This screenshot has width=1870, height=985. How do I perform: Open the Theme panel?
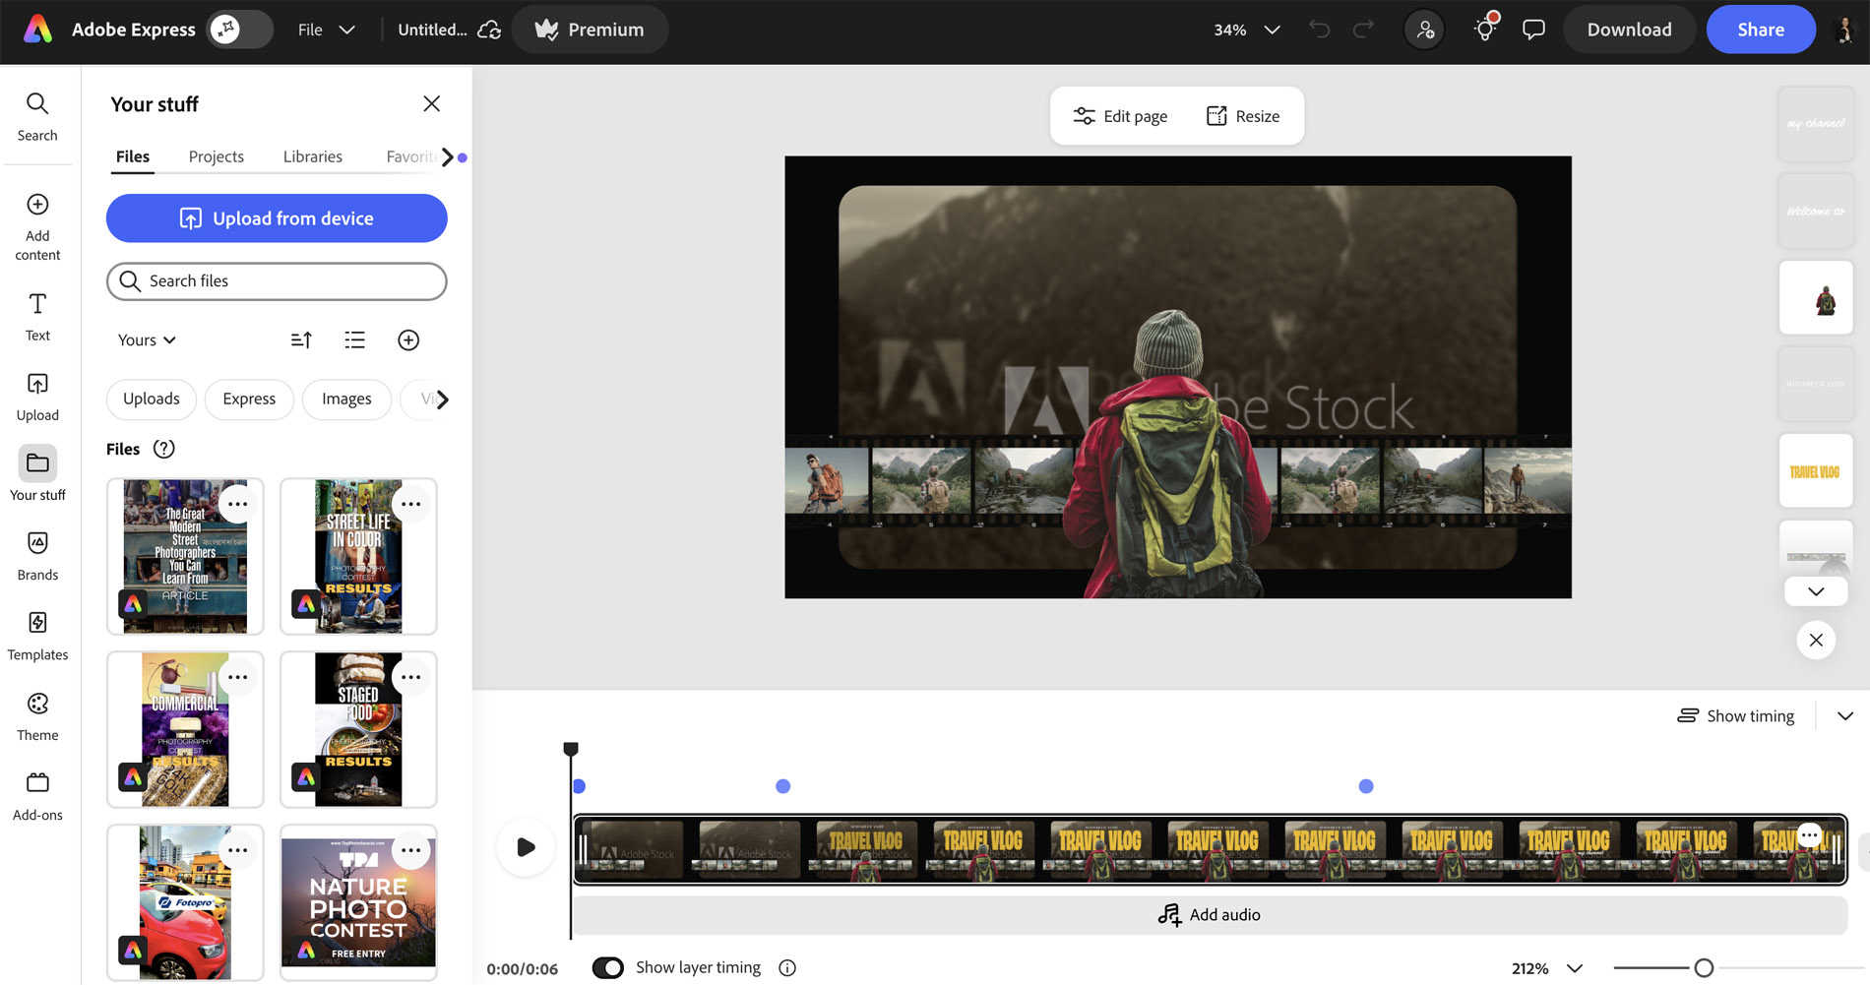(37, 715)
